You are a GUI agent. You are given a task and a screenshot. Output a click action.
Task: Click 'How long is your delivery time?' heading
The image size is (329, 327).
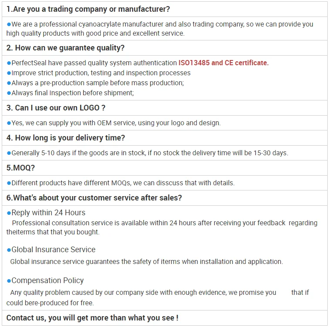point(66,138)
